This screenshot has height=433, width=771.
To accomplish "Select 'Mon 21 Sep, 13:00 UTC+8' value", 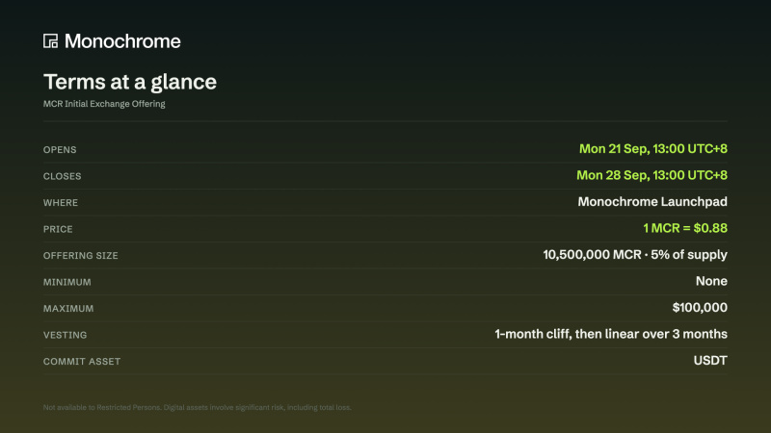I will click(x=653, y=149).
